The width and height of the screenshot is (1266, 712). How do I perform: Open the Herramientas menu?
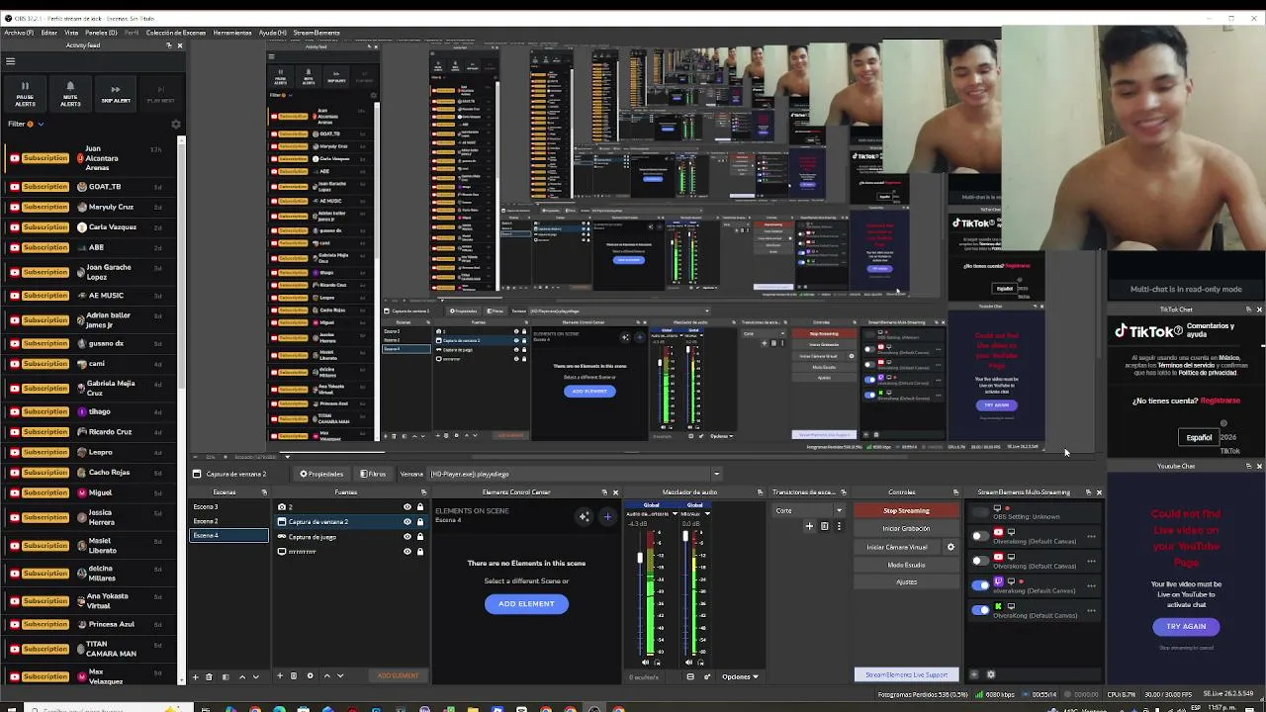click(x=232, y=33)
